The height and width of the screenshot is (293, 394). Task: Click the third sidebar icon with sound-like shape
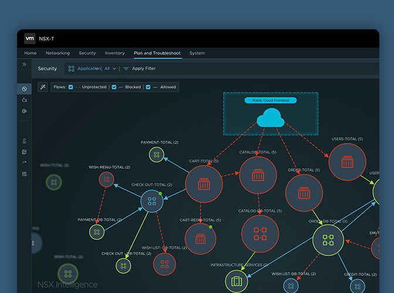point(25,111)
